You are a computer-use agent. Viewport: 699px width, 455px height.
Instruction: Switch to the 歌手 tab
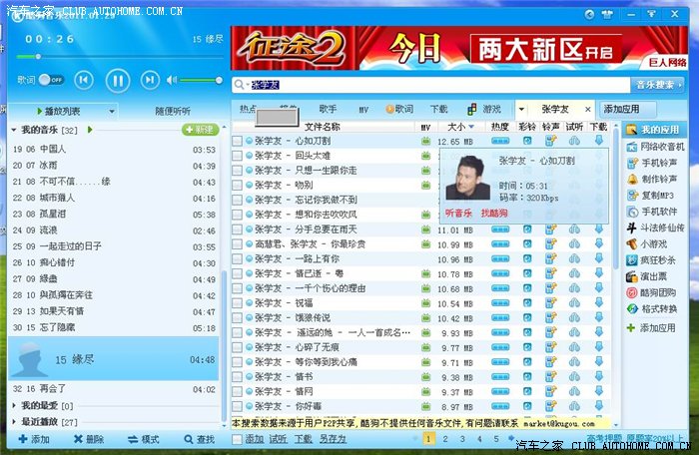328,109
